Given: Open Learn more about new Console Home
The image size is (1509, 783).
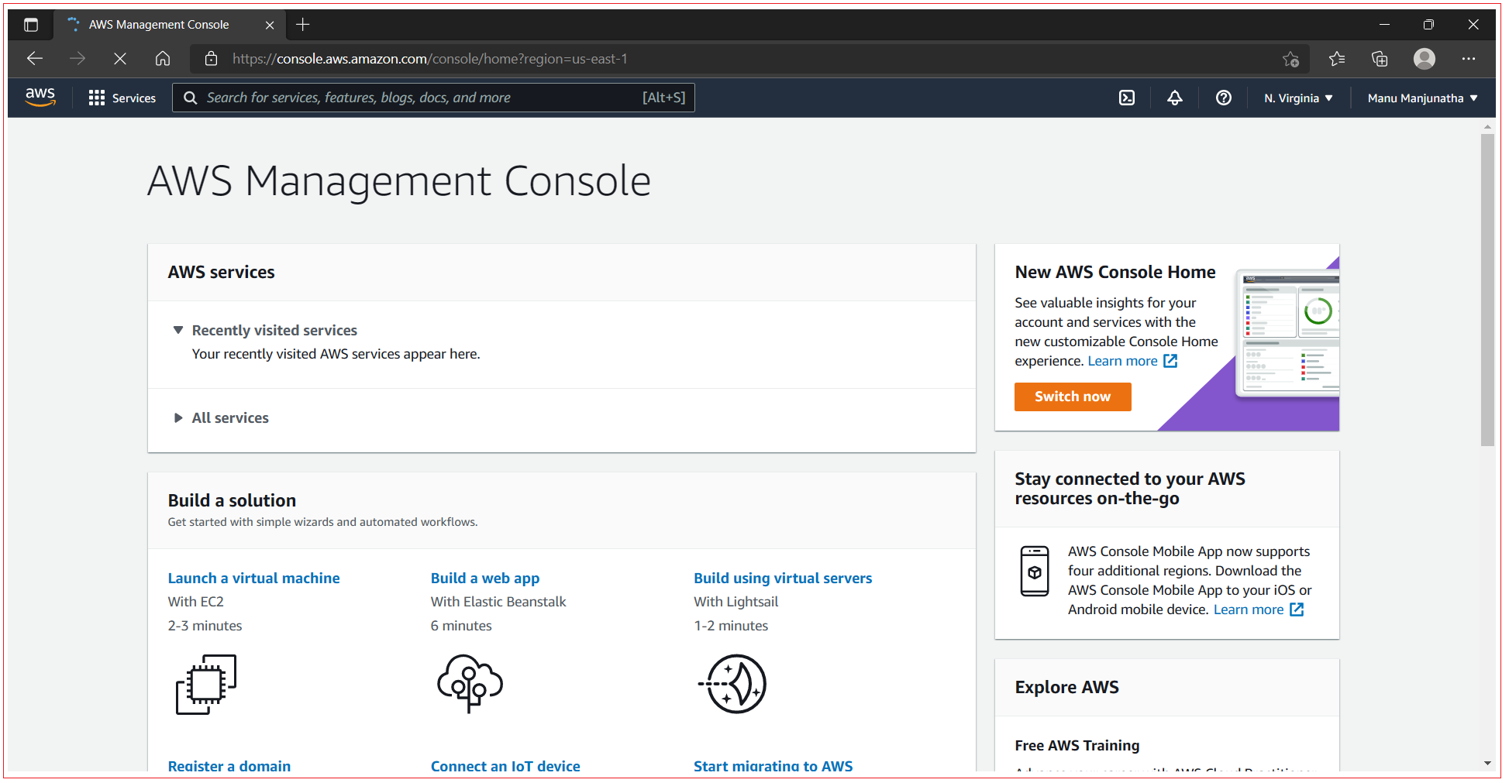Looking at the screenshot, I should coord(1122,361).
